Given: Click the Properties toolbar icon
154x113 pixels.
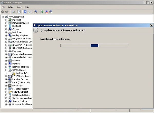Looking at the screenshot, I should point(19,12).
